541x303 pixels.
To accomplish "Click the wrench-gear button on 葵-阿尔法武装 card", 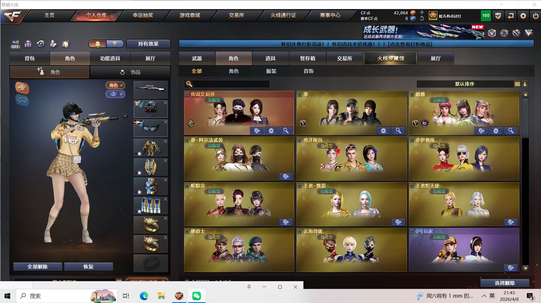I will pyautogui.click(x=286, y=176).
